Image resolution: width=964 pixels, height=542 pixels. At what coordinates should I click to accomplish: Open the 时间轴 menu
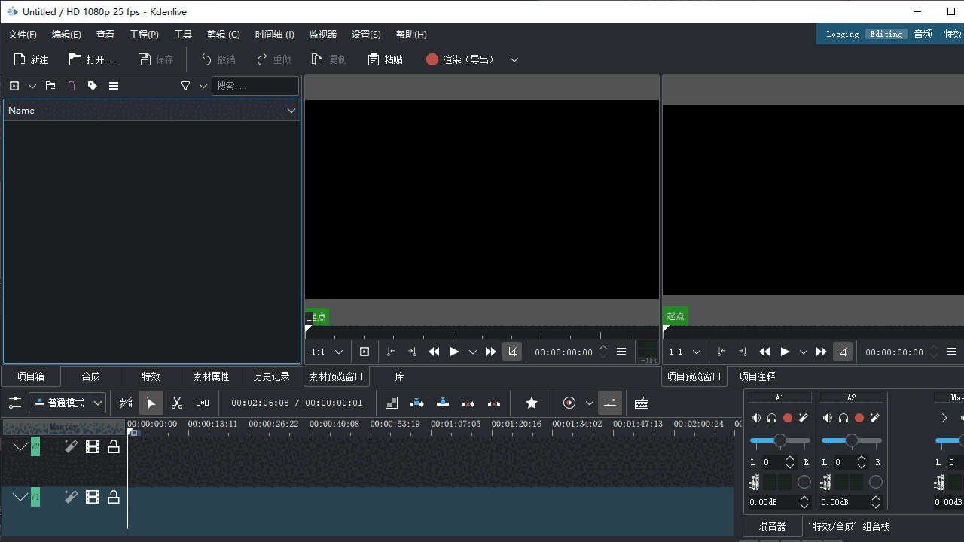click(274, 34)
